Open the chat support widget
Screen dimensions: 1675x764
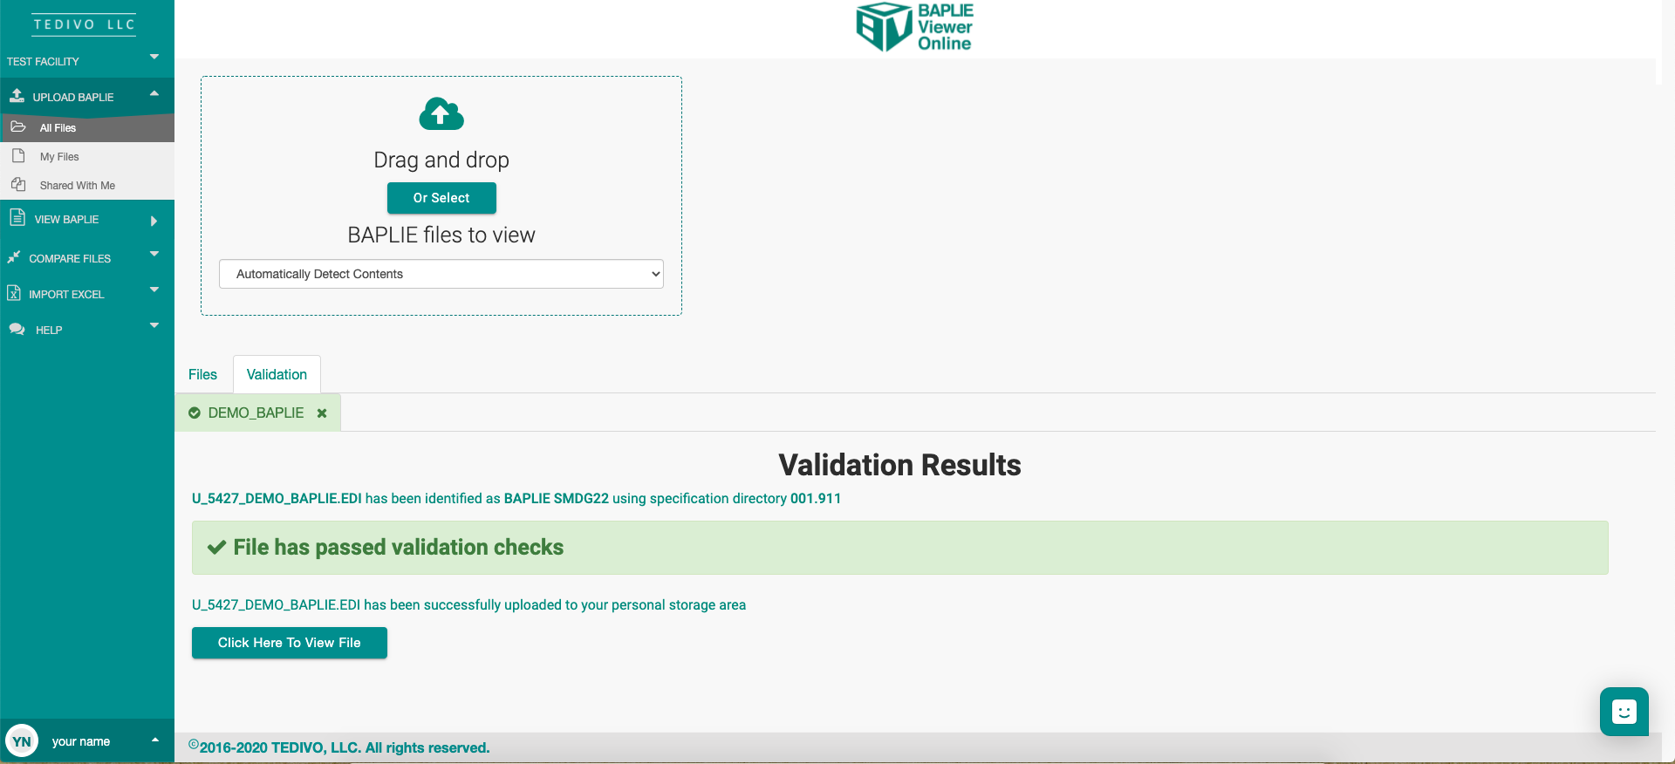[1624, 712]
